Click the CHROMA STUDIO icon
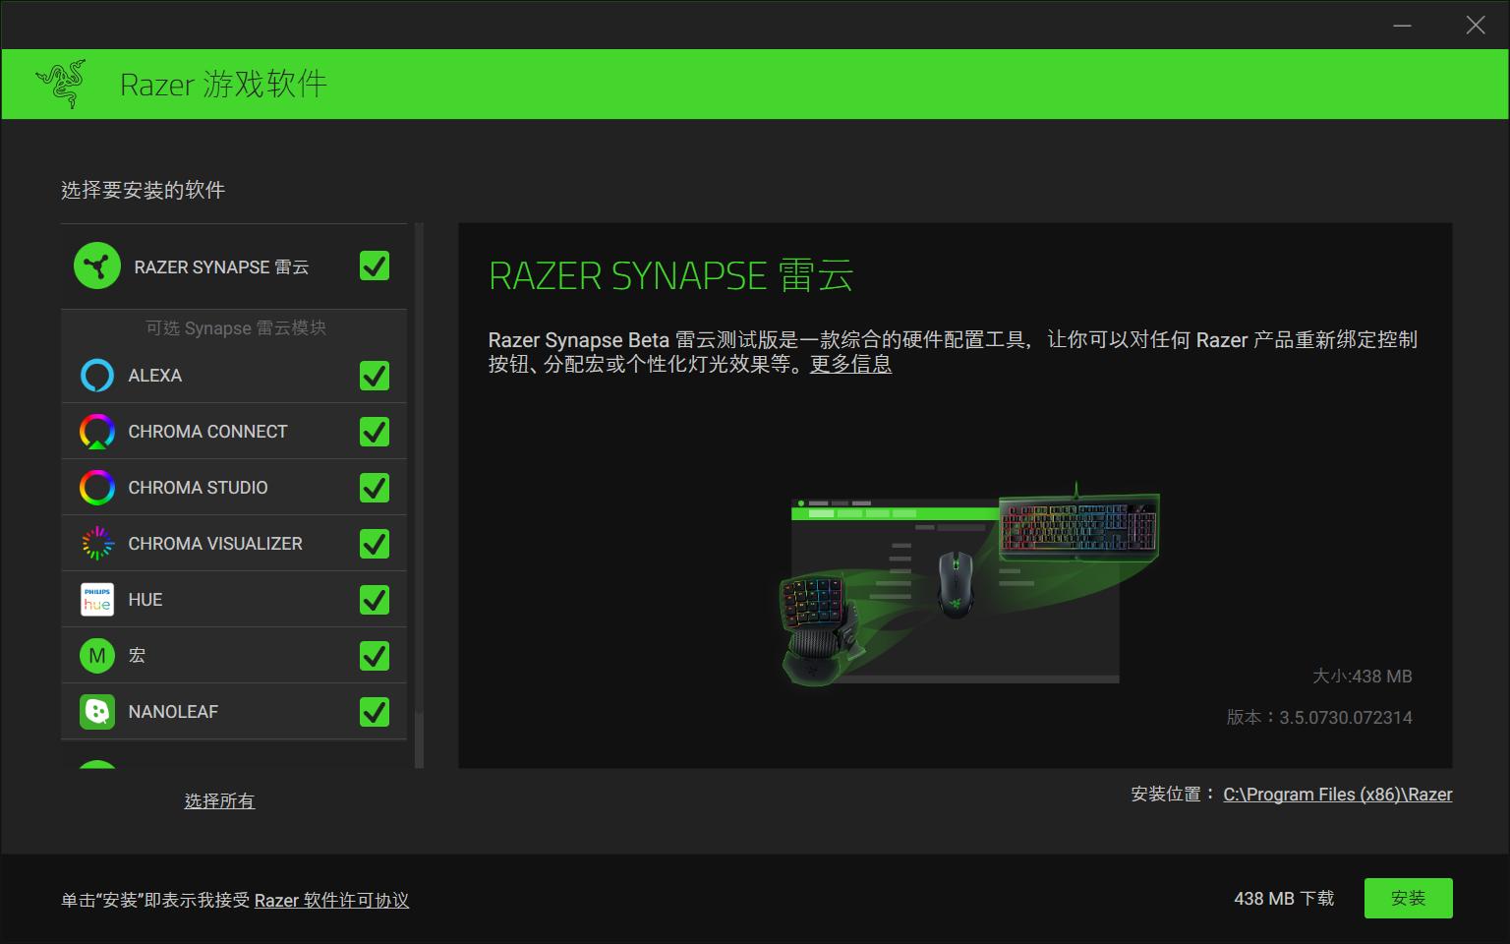Screen dimensions: 1510x944 (x=96, y=487)
